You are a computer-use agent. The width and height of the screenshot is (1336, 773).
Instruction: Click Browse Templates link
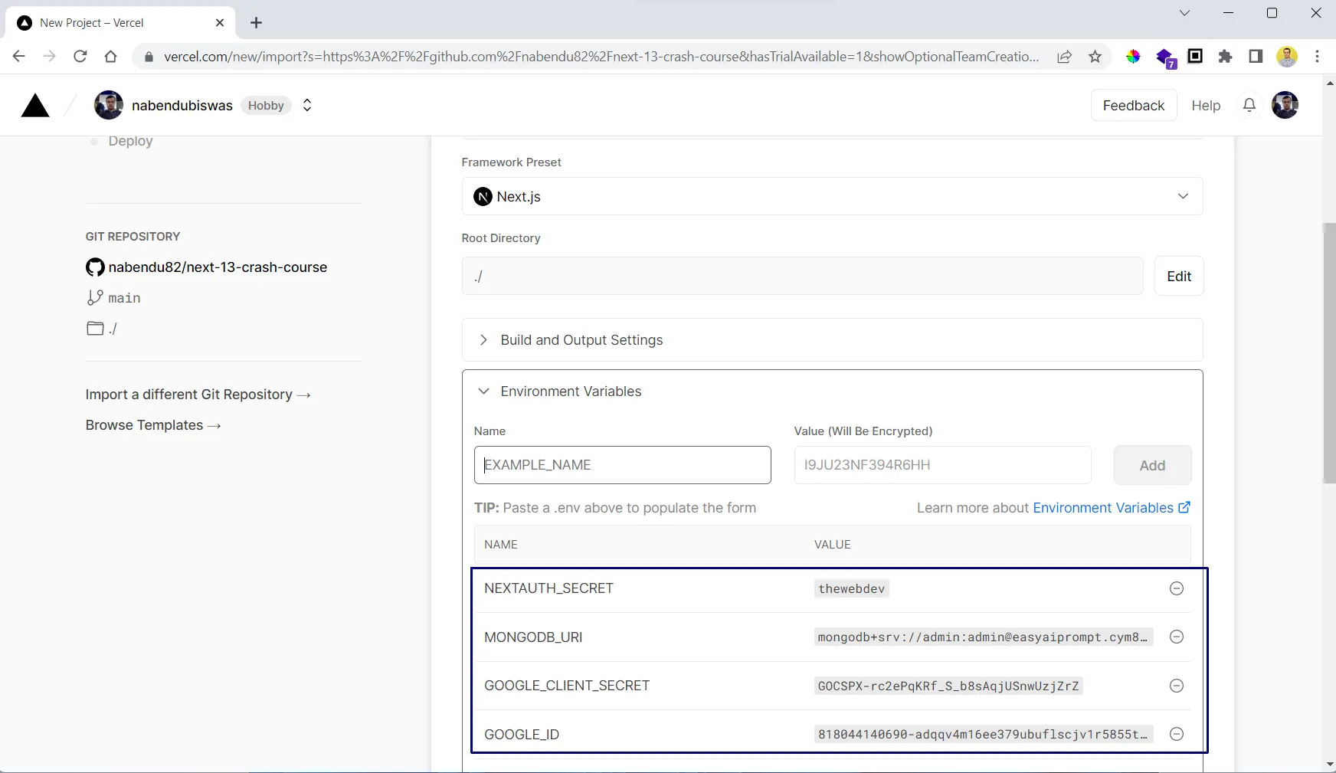coord(153,425)
